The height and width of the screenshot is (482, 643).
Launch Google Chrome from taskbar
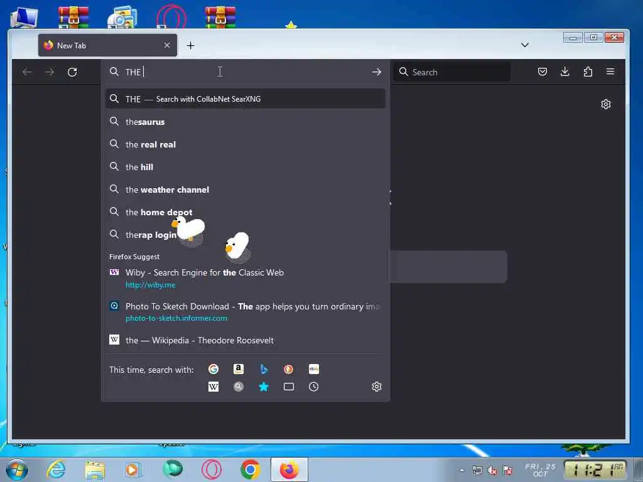pos(250,469)
